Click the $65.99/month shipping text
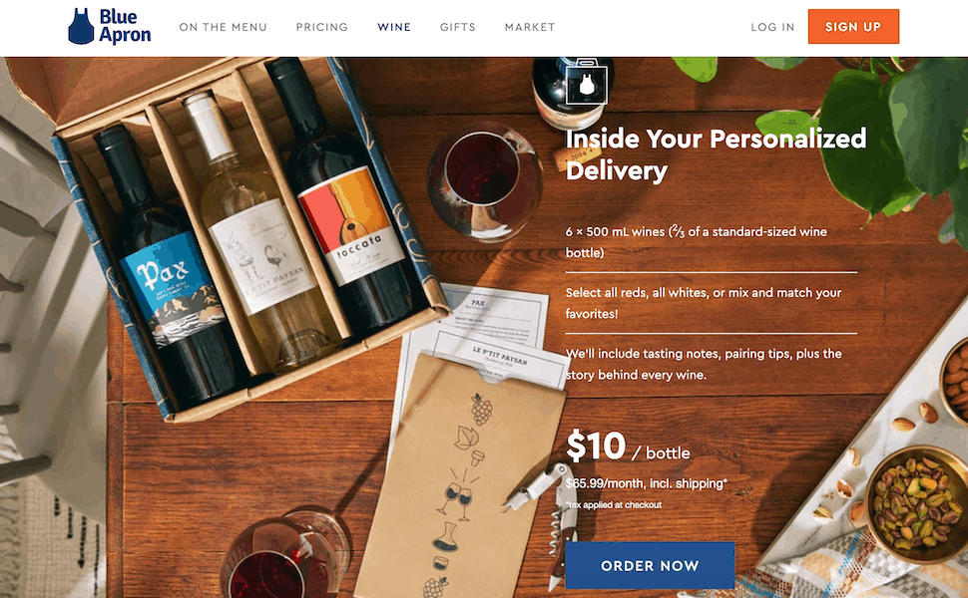968x598 pixels. pyautogui.click(x=647, y=483)
